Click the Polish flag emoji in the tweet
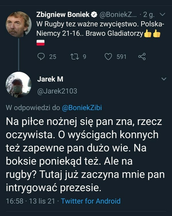The height and width of the screenshot is (216, 172). tap(40, 43)
